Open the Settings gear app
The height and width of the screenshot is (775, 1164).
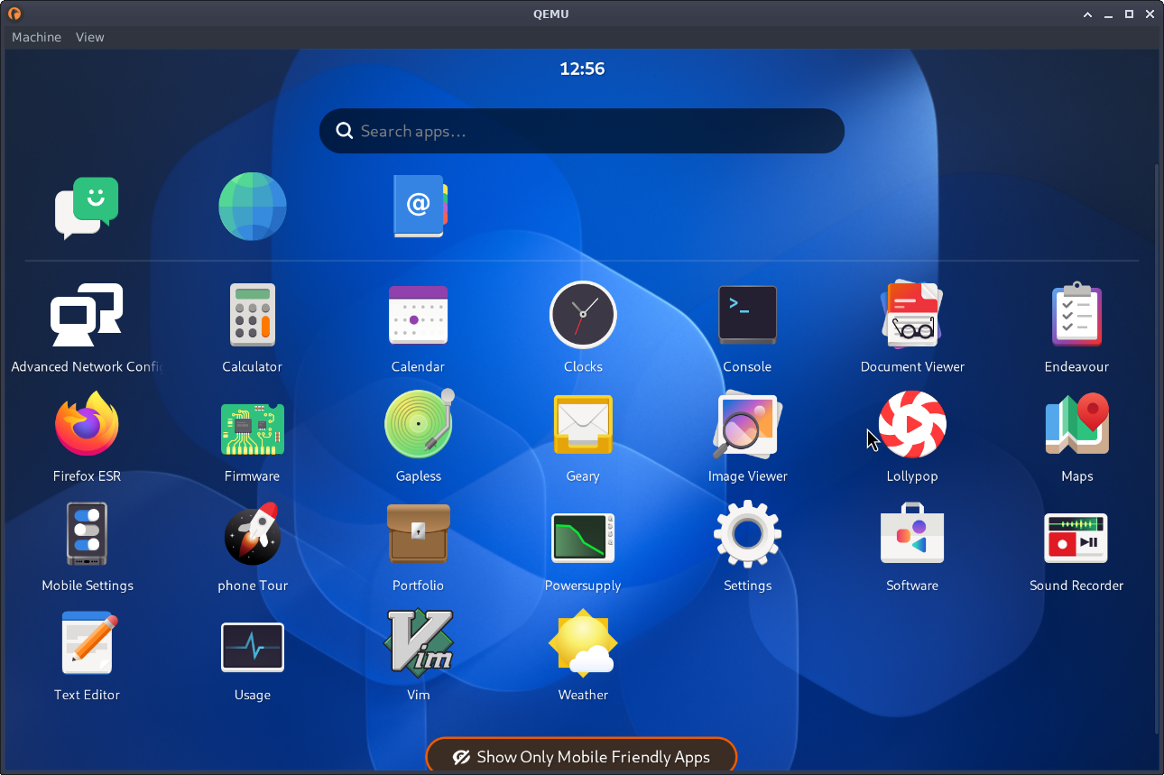(x=747, y=533)
